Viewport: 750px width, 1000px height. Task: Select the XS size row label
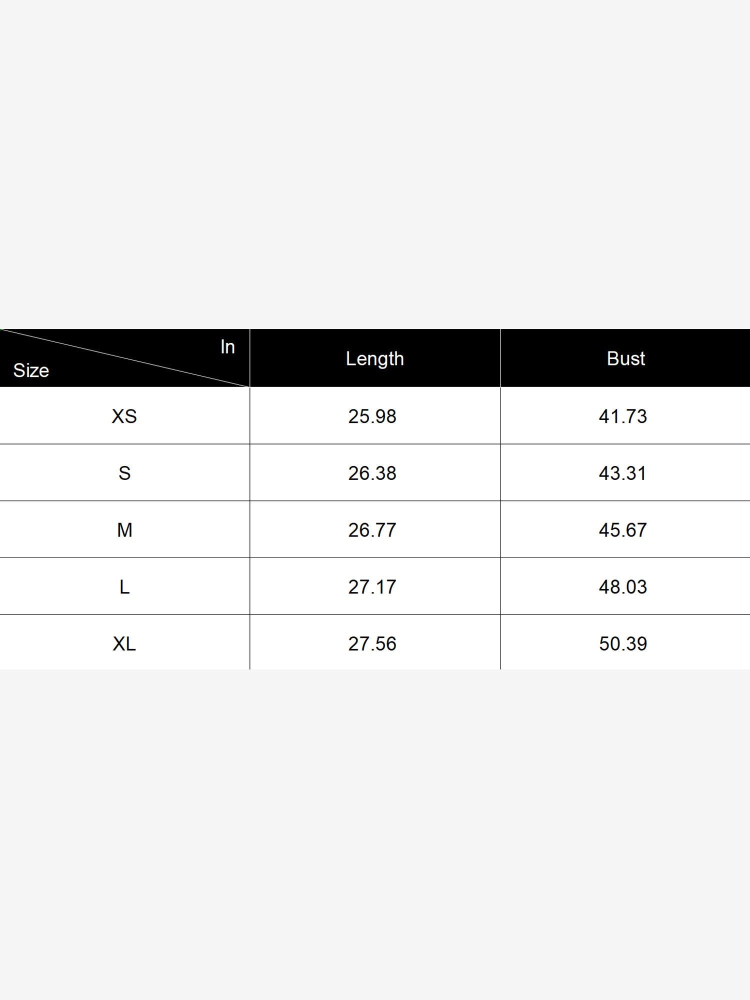(x=124, y=416)
